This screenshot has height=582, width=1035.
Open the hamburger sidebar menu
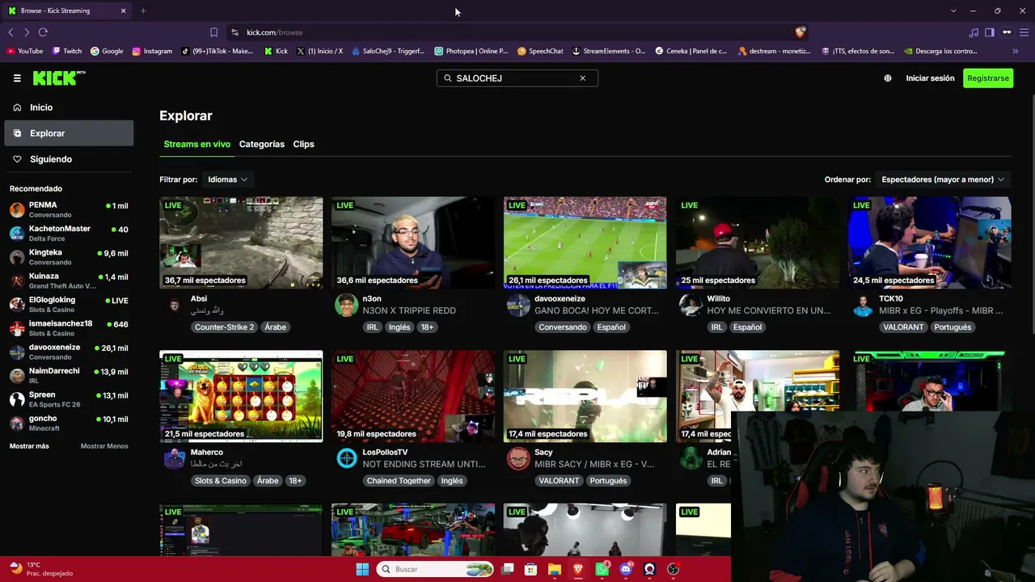pos(17,78)
